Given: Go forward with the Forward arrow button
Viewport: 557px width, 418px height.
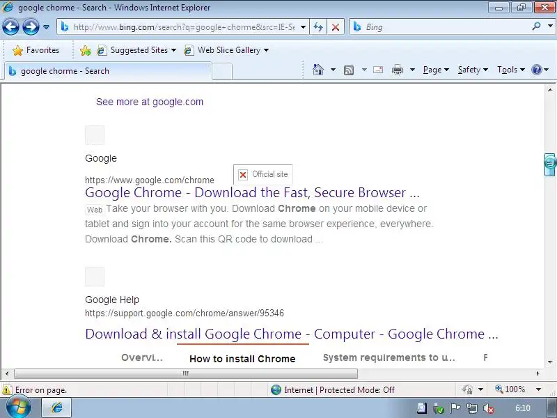Looking at the screenshot, I should [x=31, y=27].
